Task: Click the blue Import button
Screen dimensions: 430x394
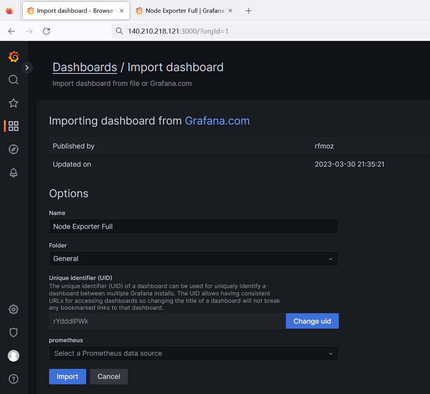Action: [x=67, y=377]
